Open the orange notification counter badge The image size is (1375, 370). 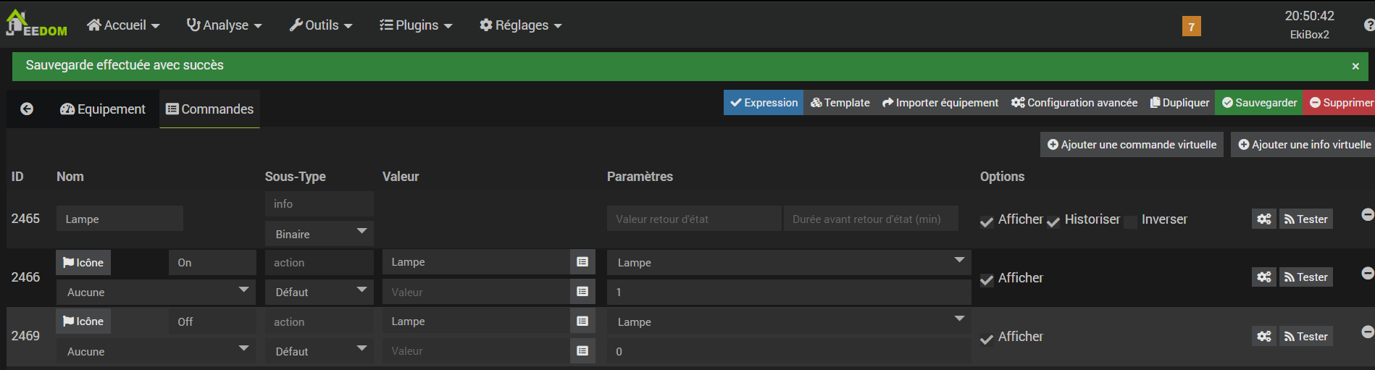[x=1191, y=27]
